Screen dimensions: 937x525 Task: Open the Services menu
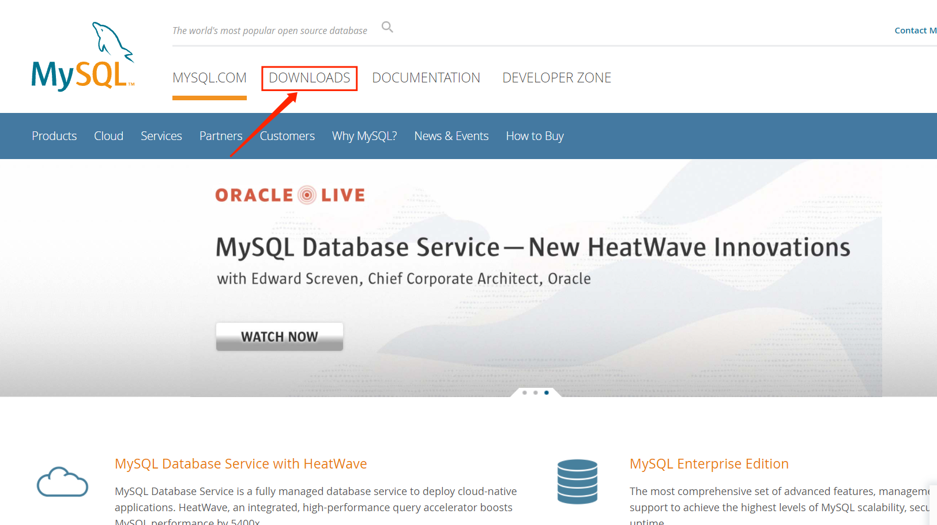(x=161, y=136)
